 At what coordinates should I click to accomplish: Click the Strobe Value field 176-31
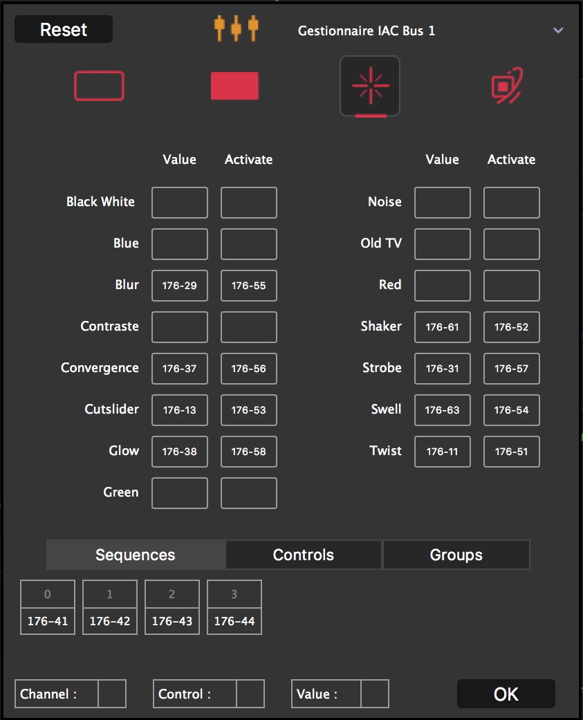click(x=443, y=369)
